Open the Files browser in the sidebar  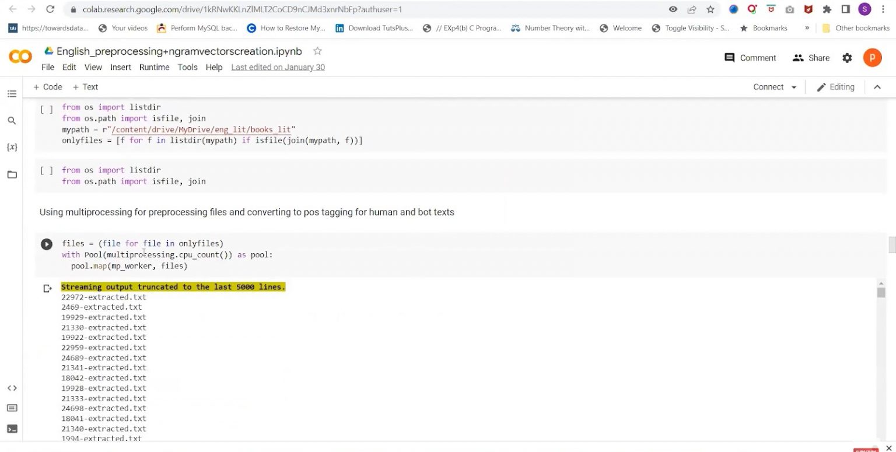(x=12, y=174)
